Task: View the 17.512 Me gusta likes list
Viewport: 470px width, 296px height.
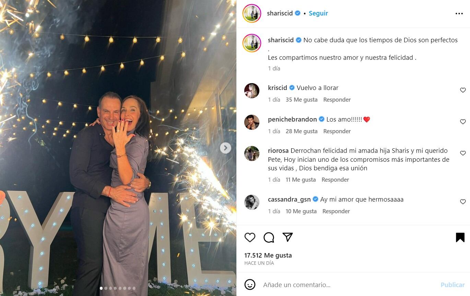Action: (x=268, y=255)
